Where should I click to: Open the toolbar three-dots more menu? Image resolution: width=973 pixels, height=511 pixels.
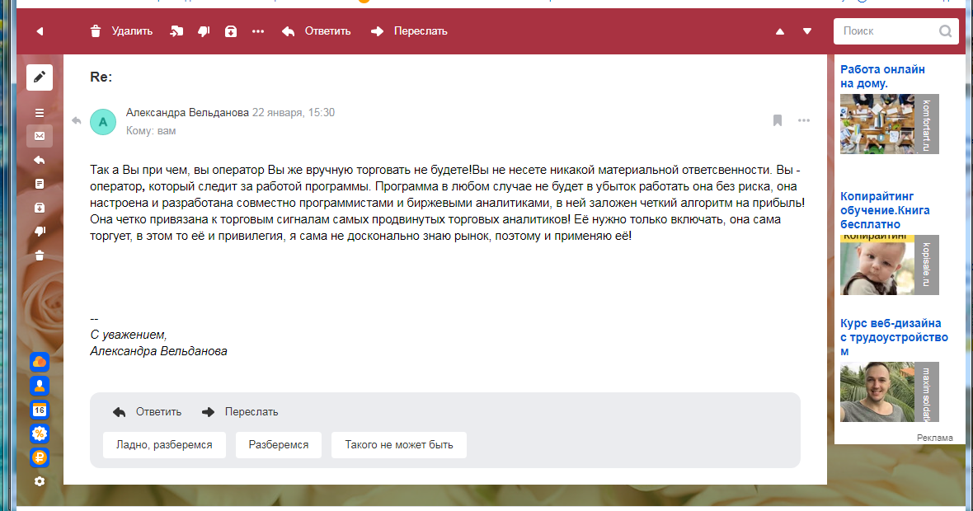pyautogui.click(x=258, y=31)
